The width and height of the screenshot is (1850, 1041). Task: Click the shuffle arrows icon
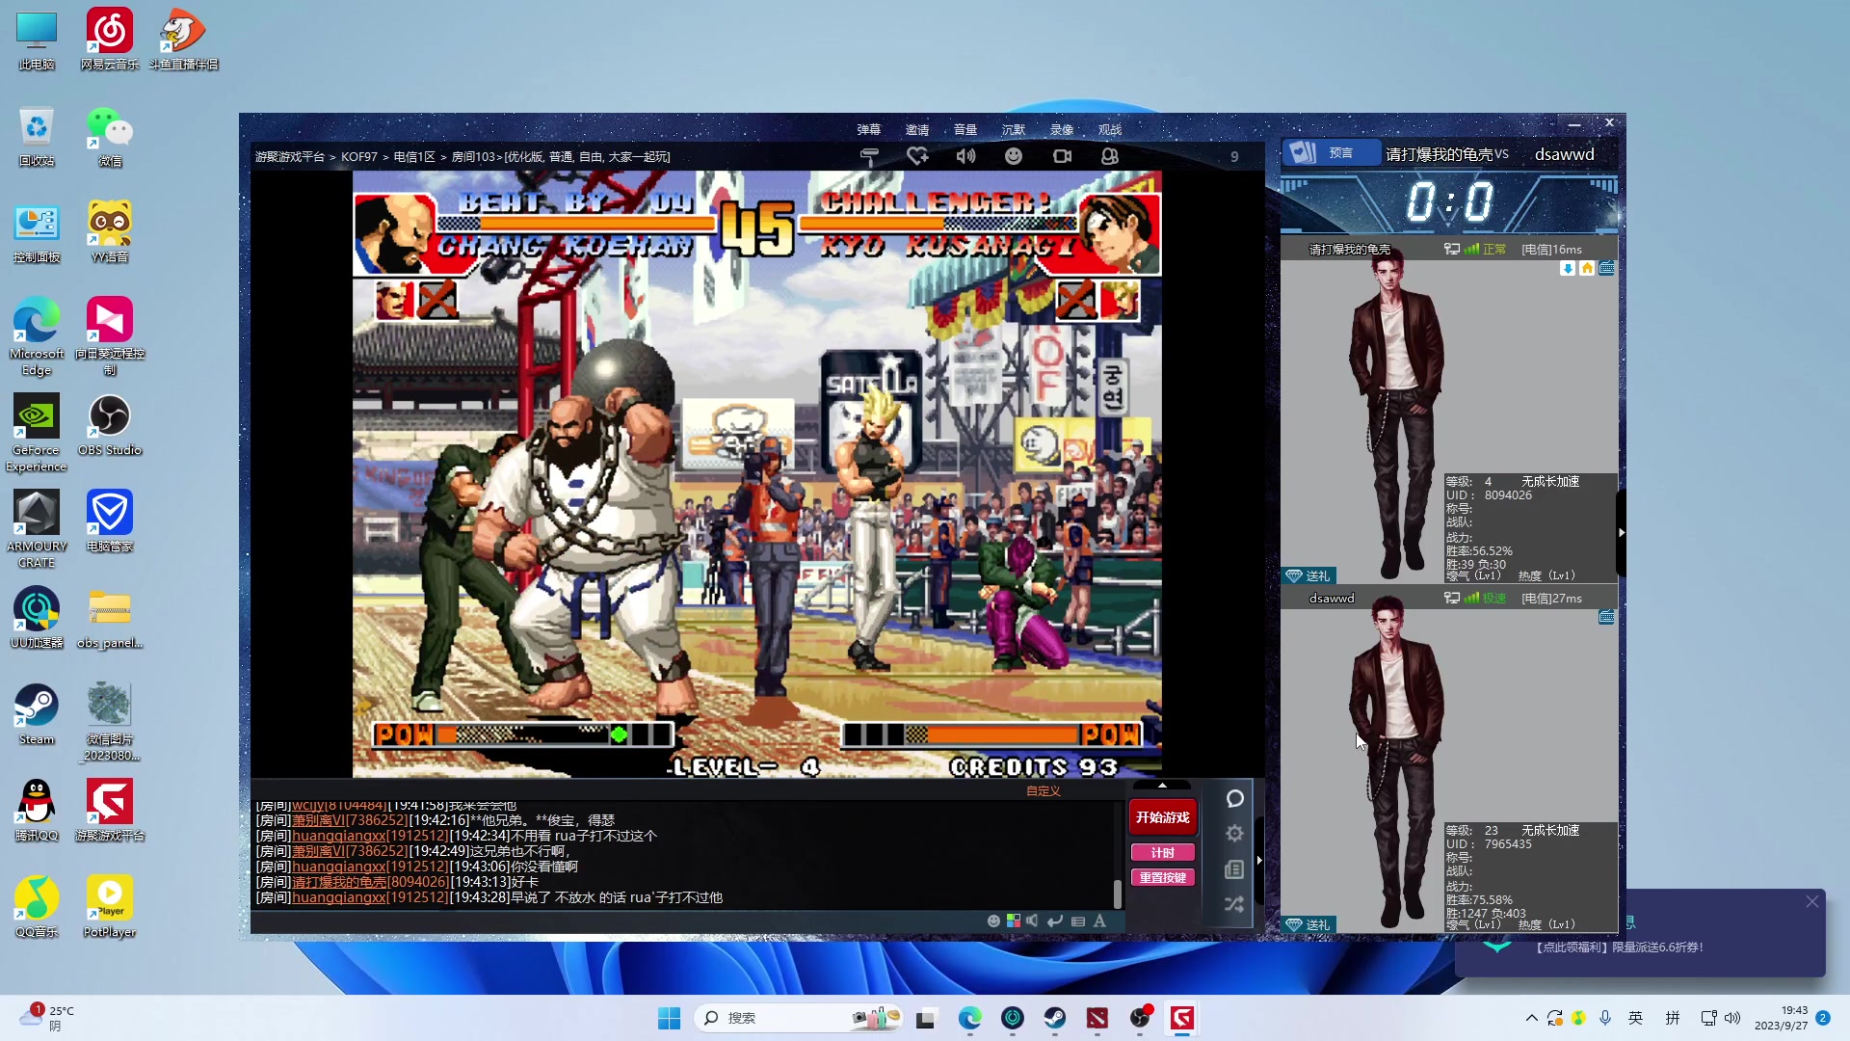(1234, 904)
